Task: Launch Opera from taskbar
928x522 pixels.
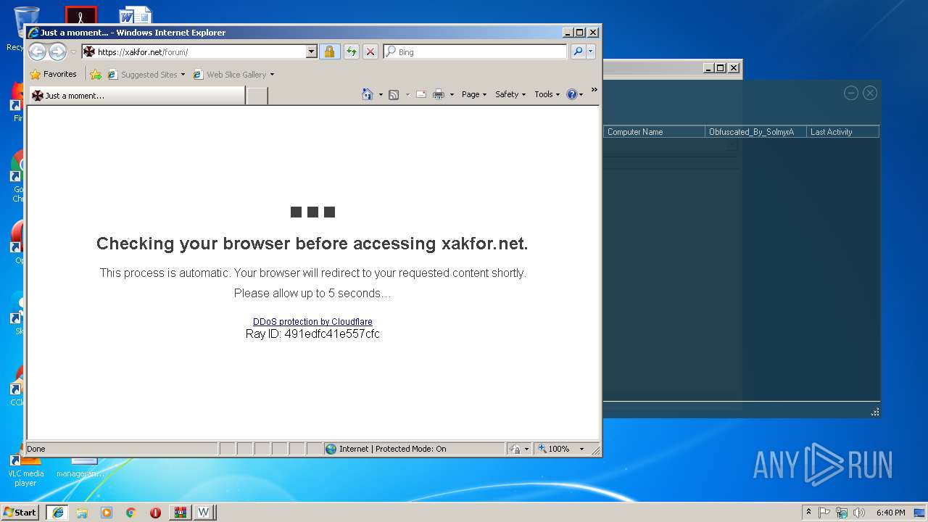Action: tap(155, 512)
